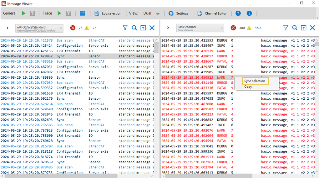Open a log file with the folder icon
The width and height of the screenshot is (319, 178).
click(83, 13)
